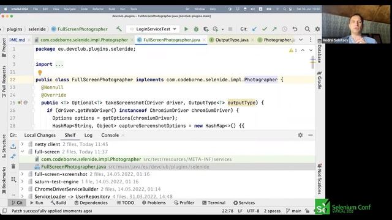
Task: Click the yellow intention lightbulb
Action: coord(40,73)
